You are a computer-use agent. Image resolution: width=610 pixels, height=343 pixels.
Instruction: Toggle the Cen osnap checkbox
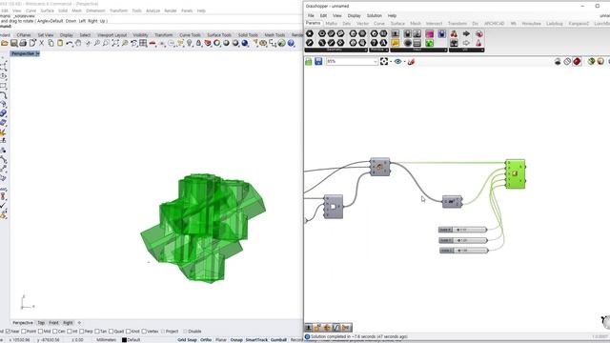(55, 332)
